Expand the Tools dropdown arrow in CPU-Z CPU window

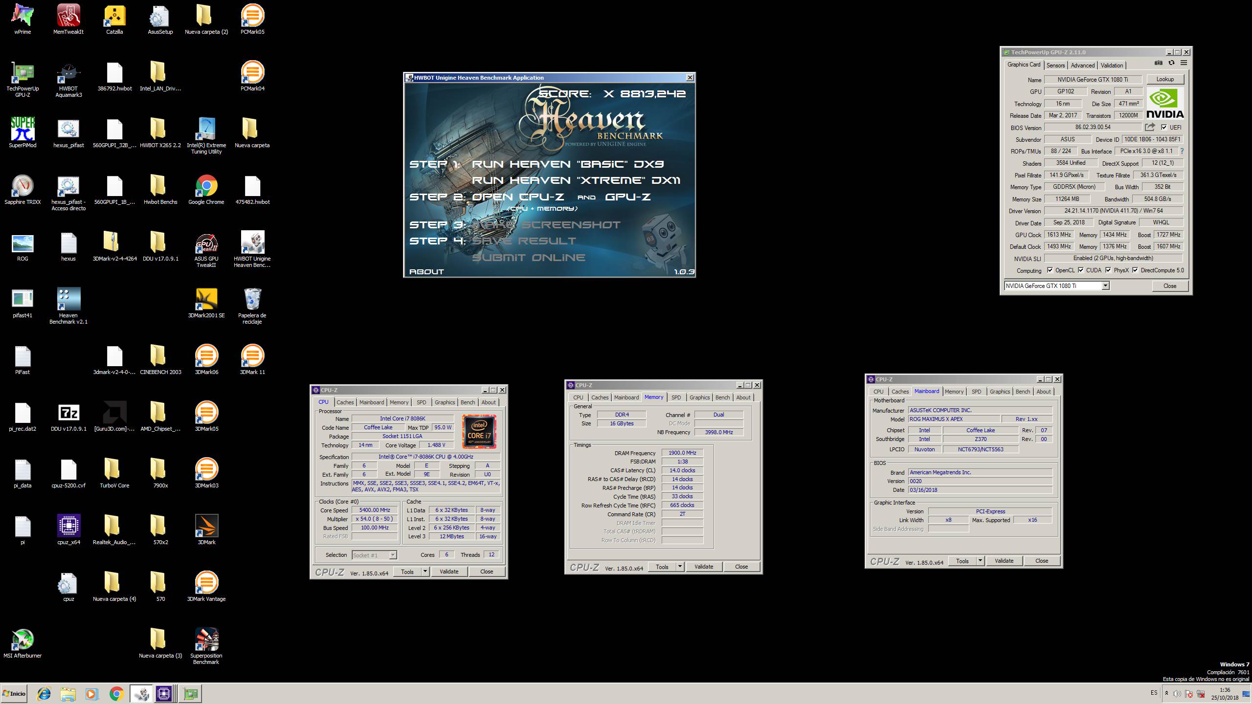pyautogui.click(x=425, y=572)
